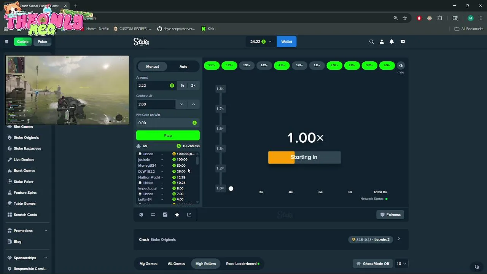This screenshot has height=274, width=487.
Task: Expand Promotions sidebar section
Action: tap(46, 231)
